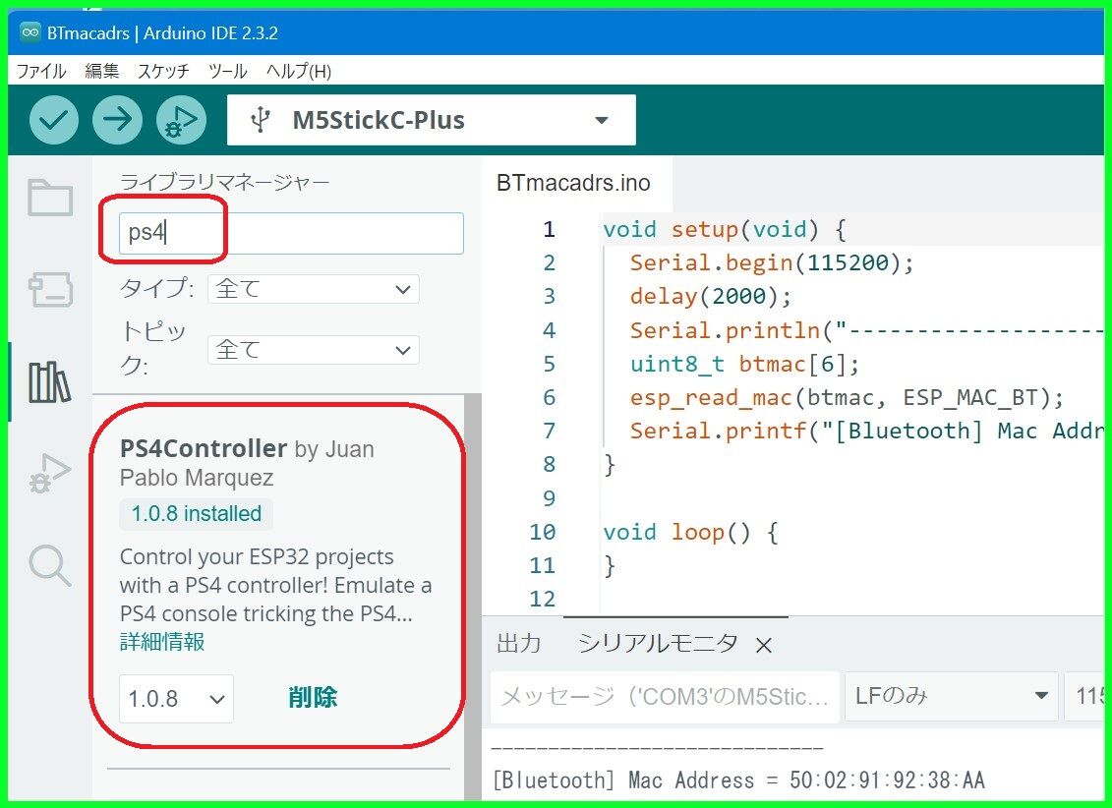
Task: Click the Serial.begin(115200) code line
Action: 772,263
